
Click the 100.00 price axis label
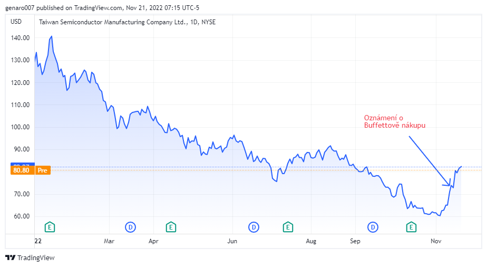20,127
